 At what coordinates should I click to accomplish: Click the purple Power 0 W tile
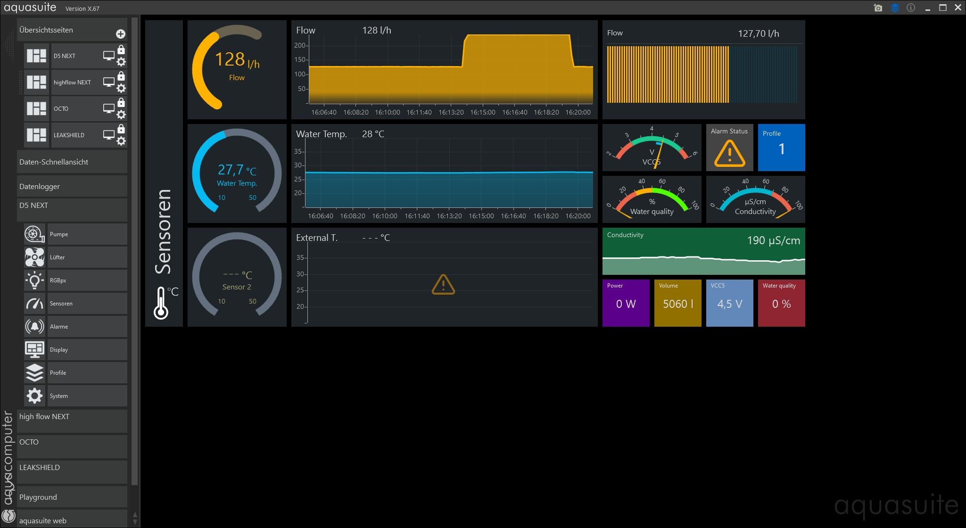[x=626, y=303]
